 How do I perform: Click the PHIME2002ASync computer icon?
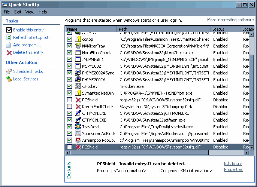coord(78,73)
